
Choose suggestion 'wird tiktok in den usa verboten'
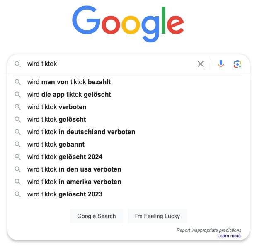coord(74,169)
